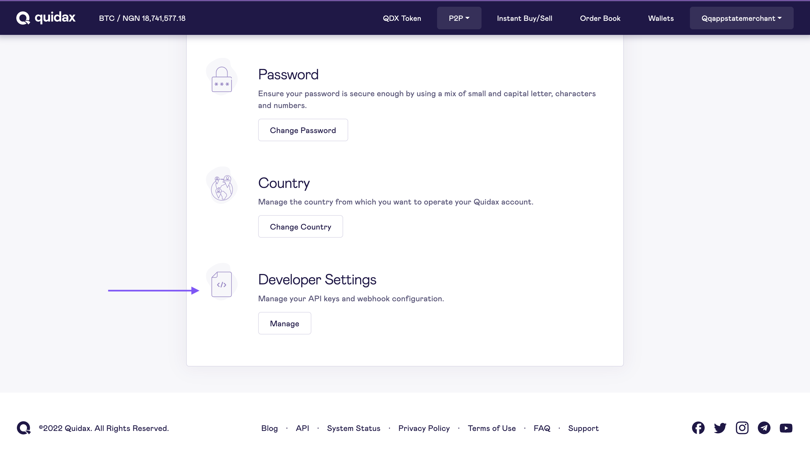Go to QDX Token page
The width and height of the screenshot is (810, 463).
402,18
